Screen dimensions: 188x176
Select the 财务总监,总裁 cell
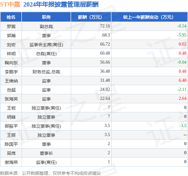point(46,72)
